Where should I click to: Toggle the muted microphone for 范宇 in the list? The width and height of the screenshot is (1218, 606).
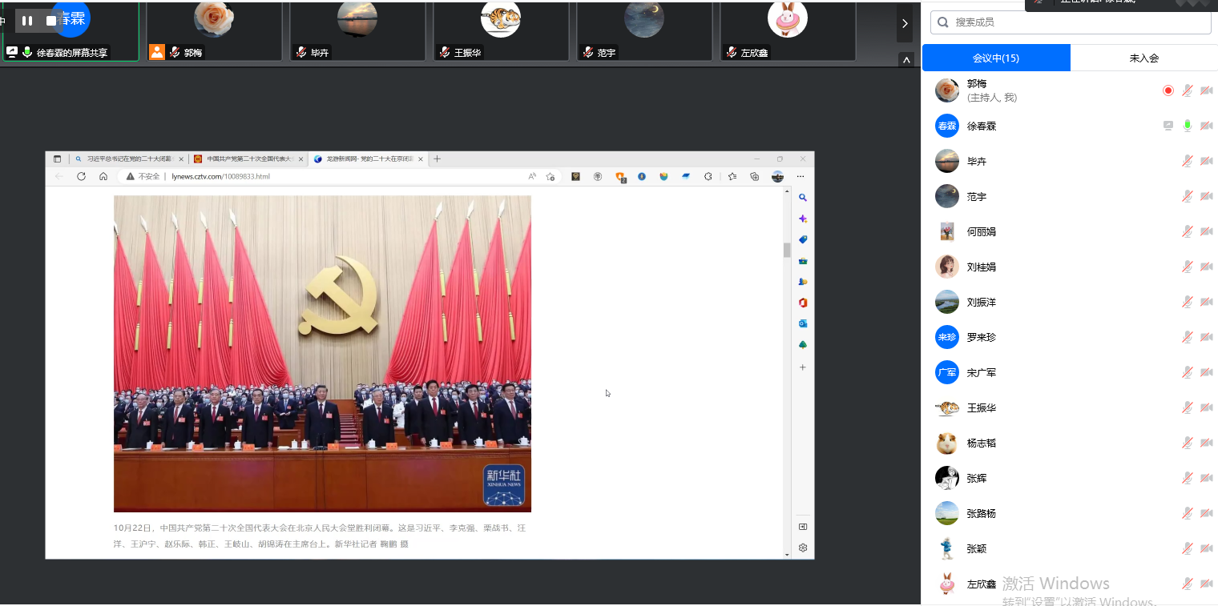[x=1188, y=196]
